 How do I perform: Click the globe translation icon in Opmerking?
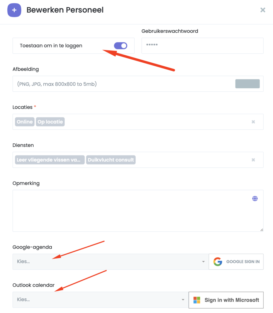tap(255, 199)
